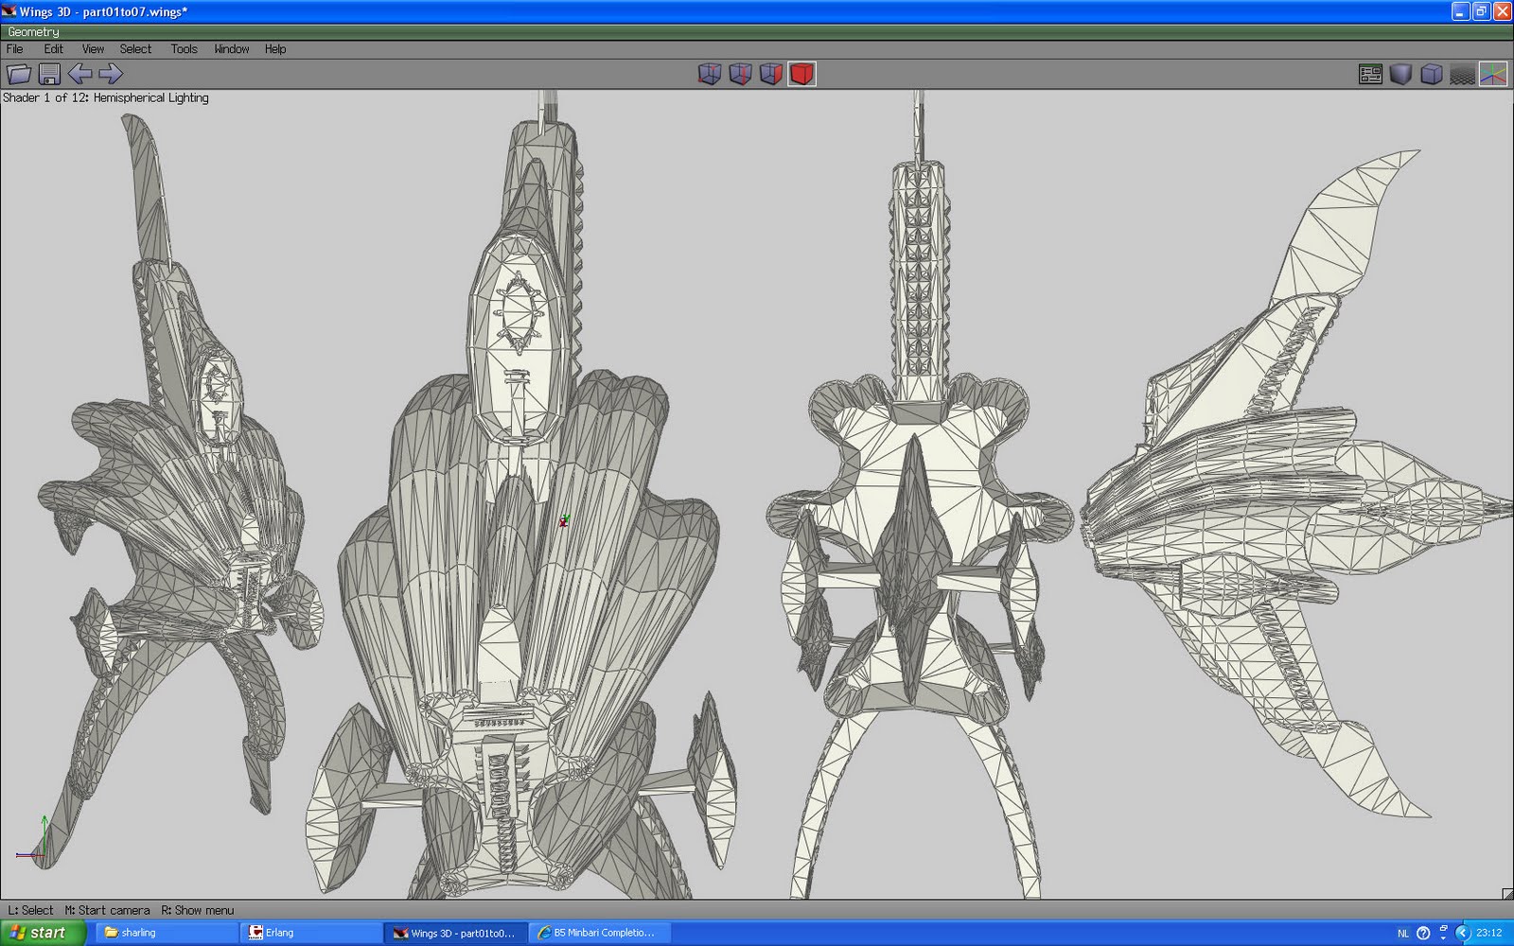Click the help question mark tray icon
The image size is (1514, 946).
pyautogui.click(x=1423, y=934)
